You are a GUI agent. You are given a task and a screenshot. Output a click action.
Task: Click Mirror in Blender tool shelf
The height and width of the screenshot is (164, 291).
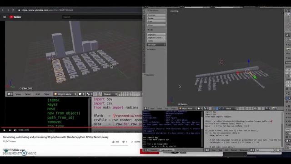coord(156,25)
